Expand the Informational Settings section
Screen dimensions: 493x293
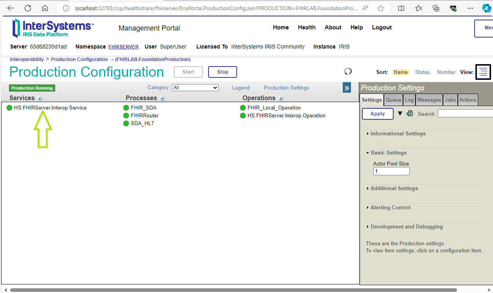coord(398,134)
